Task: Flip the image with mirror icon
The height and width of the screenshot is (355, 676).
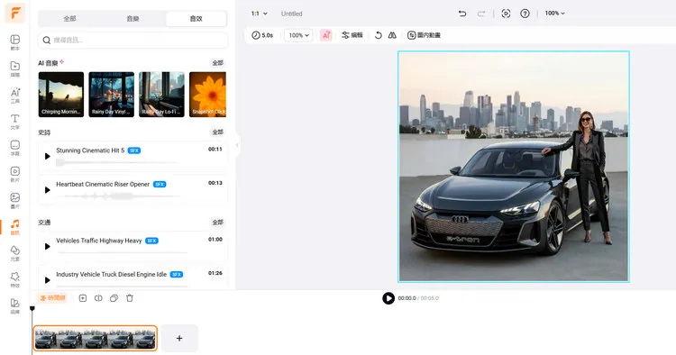Action: [392, 35]
